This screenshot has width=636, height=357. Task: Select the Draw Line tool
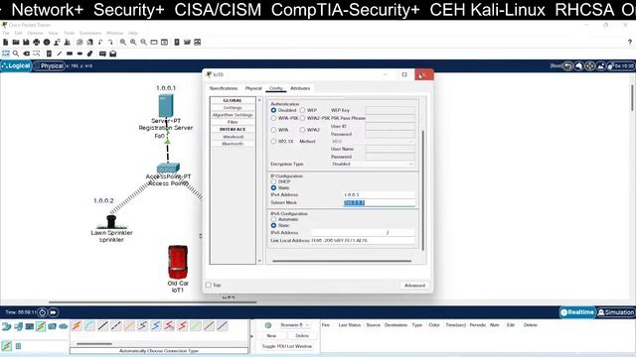[x=60, y=54]
